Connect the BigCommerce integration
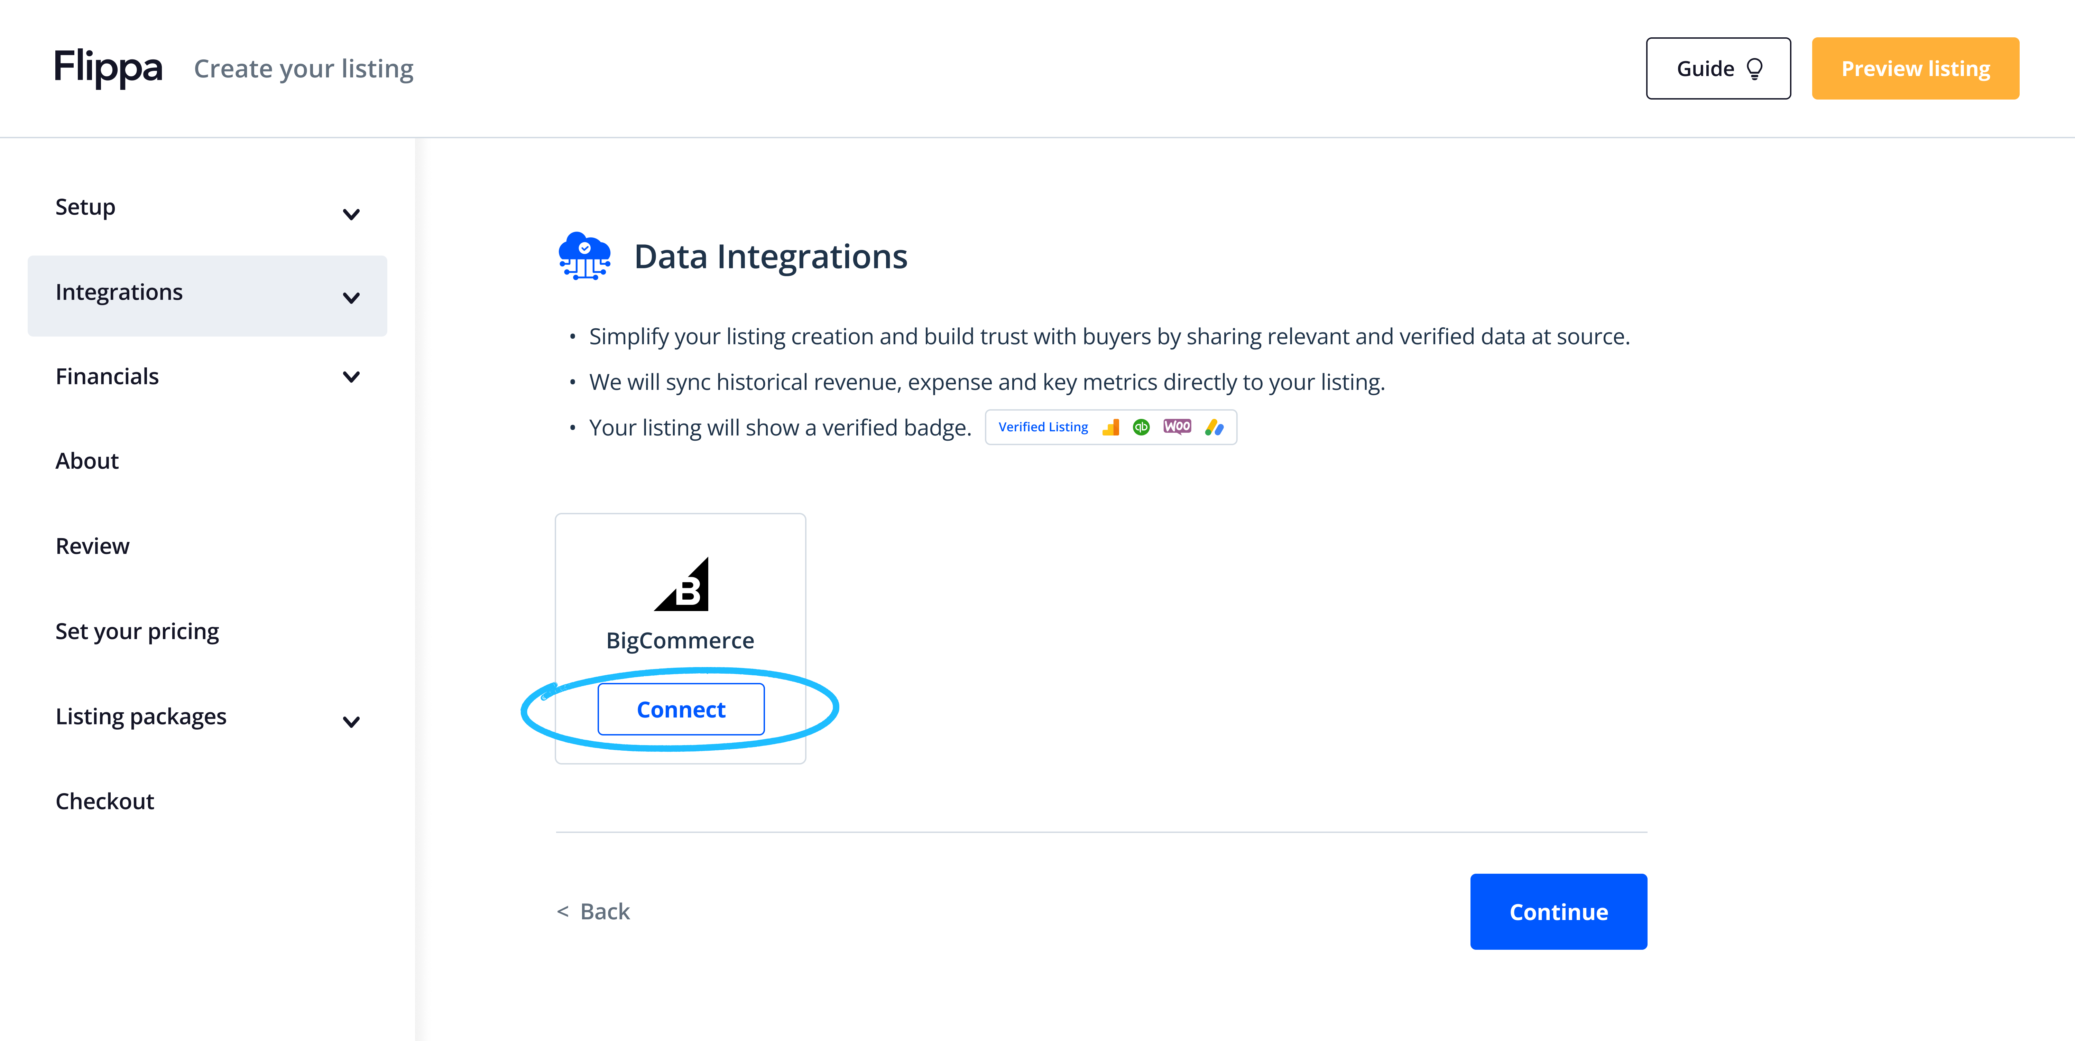 point(681,709)
